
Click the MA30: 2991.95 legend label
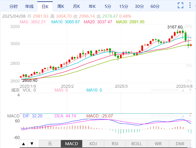click(130, 22)
